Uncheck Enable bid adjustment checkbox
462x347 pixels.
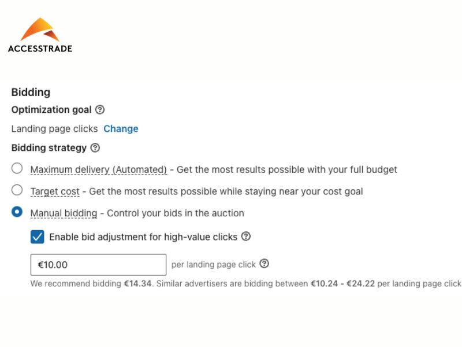click(x=38, y=237)
